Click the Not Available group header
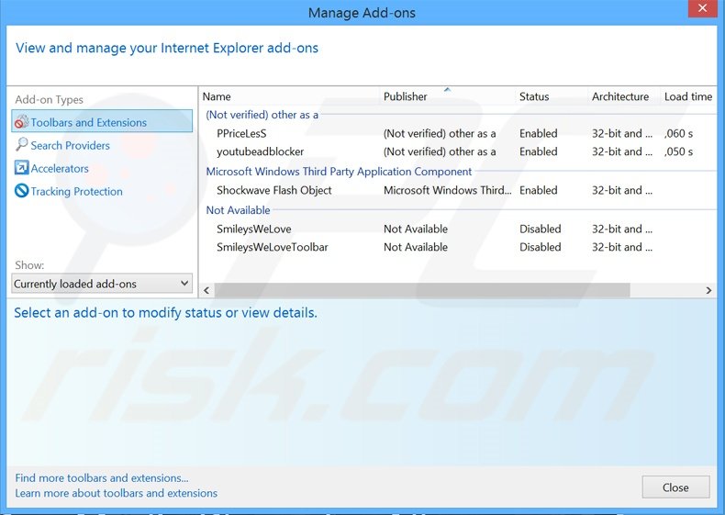Image resolution: width=725 pixels, height=515 pixels. (238, 210)
